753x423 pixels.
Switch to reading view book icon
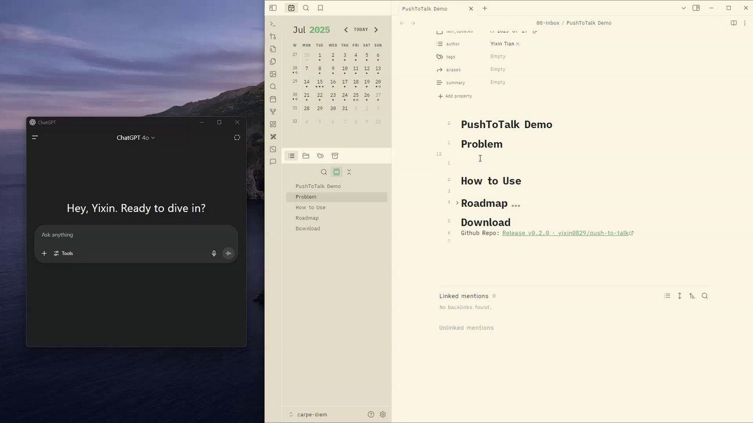coord(734,23)
